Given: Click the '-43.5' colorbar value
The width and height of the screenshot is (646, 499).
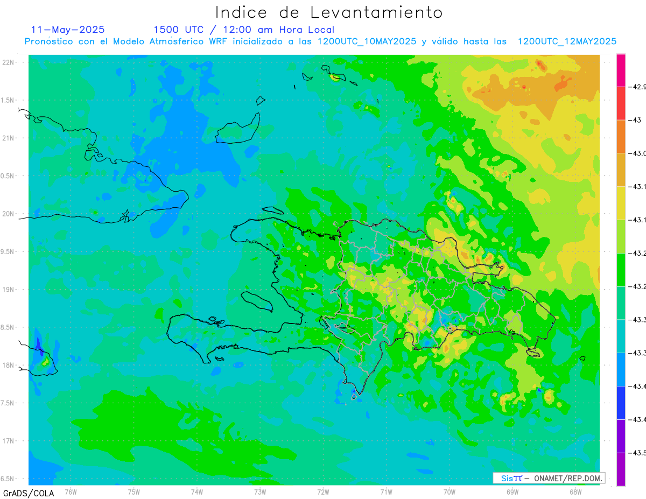Looking at the screenshot, I should (x=637, y=453).
